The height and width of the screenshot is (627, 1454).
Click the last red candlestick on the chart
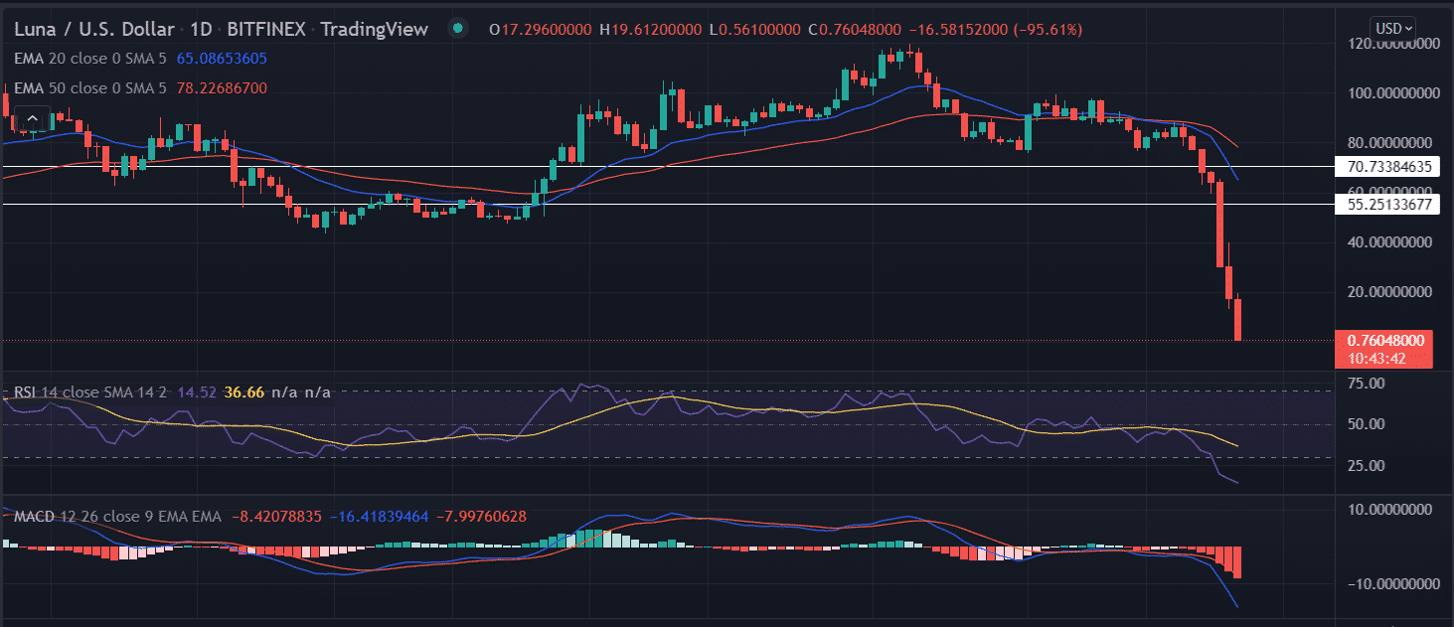coord(1237,319)
